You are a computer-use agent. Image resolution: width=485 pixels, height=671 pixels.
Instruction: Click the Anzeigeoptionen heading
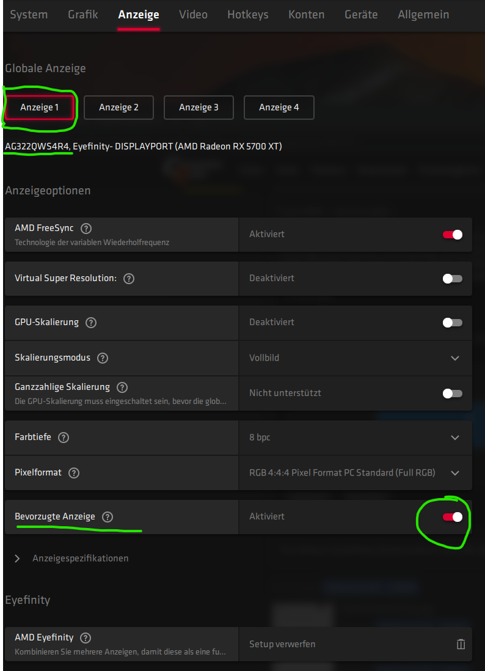point(48,191)
